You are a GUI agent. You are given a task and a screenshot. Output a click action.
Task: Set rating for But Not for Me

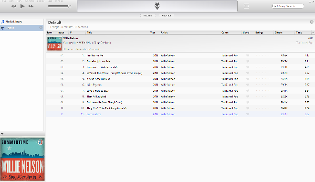(x=262, y=55)
